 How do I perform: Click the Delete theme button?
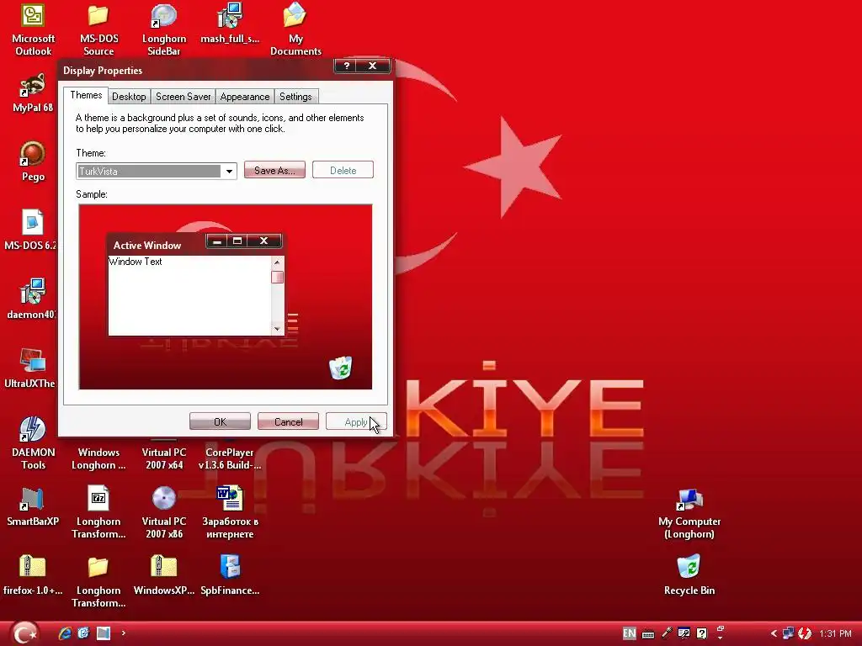(x=343, y=170)
